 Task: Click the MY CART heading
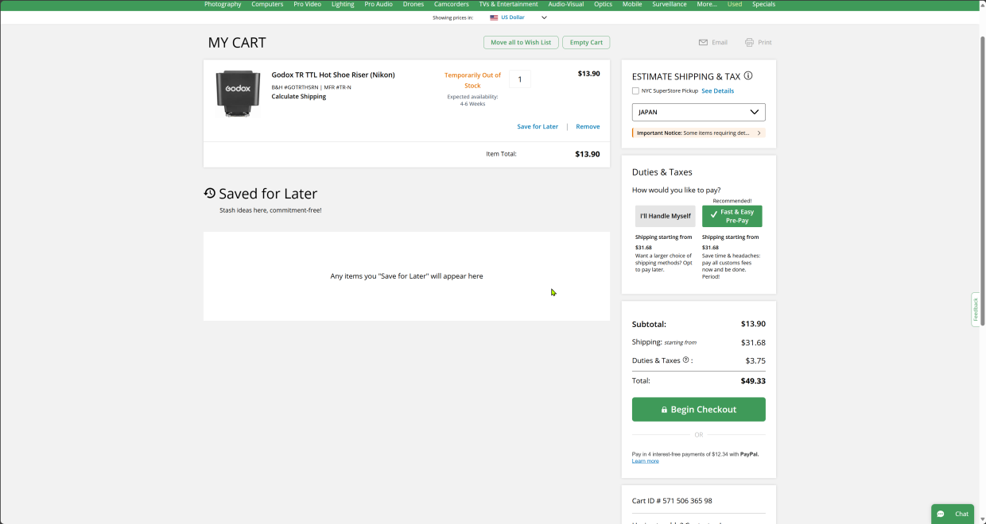237,43
